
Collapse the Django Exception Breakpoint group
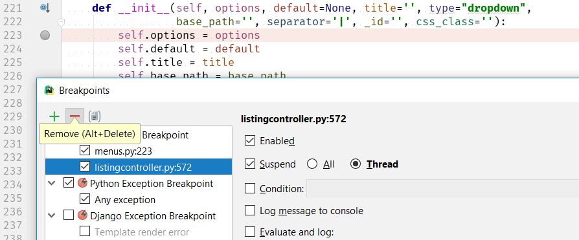(52, 215)
